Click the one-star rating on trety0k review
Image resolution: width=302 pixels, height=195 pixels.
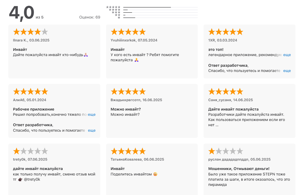30,151
